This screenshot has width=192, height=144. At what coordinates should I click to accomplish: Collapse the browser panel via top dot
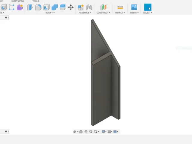tap(6, 18)
